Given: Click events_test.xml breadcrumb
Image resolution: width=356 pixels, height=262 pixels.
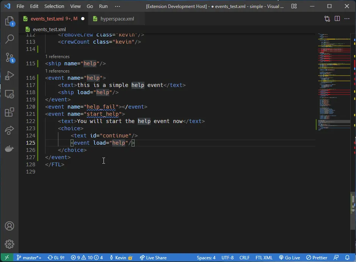Looking at the screenshot, I should click(x=49, y=29).
